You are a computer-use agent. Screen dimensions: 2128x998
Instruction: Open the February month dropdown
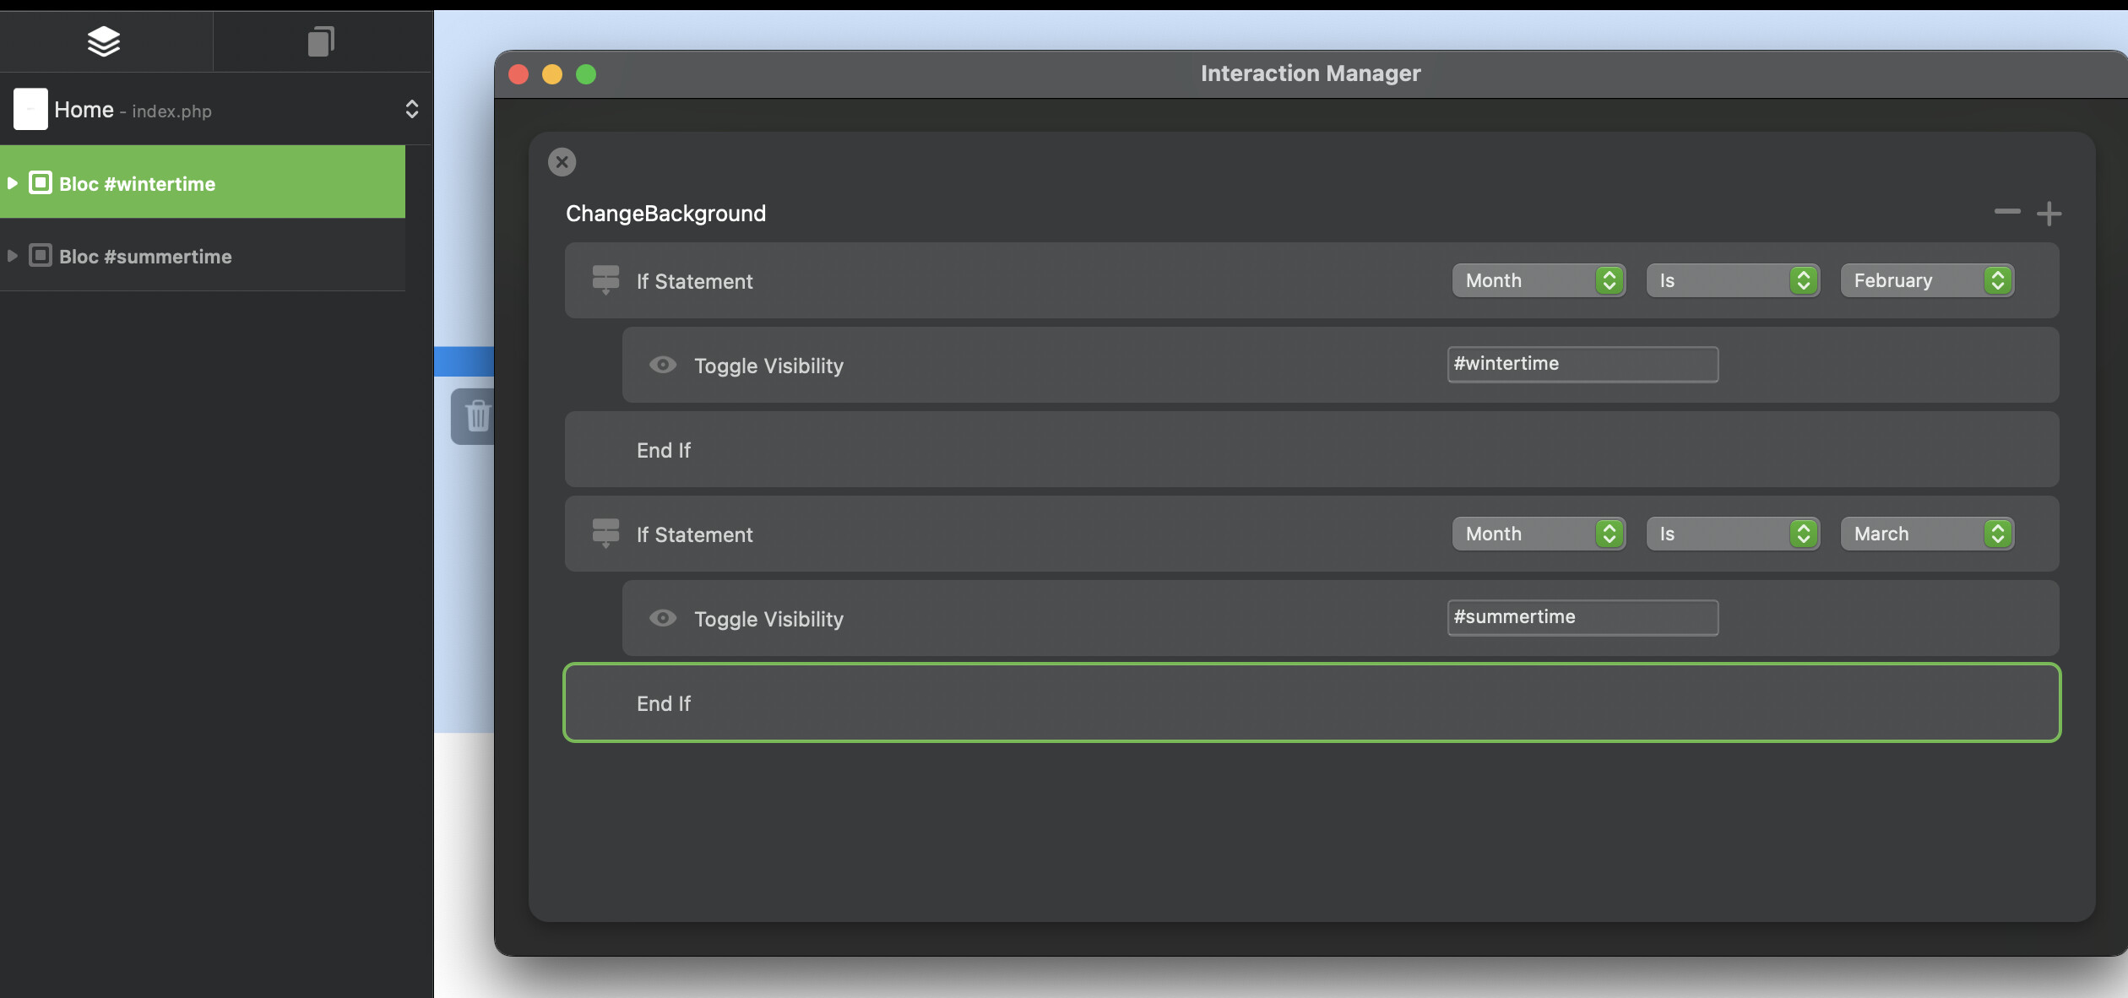1927,280
